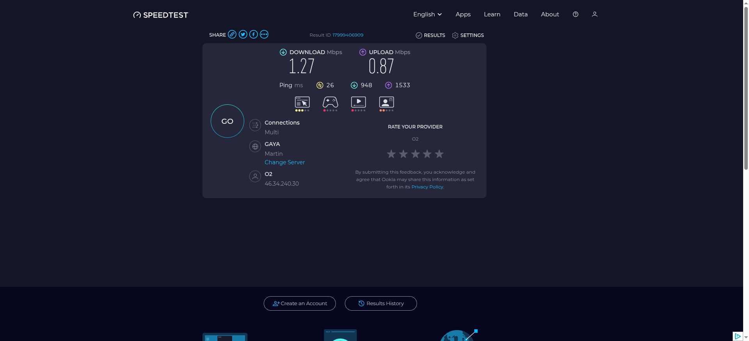Screen dimensions: 749x341
Task: Start the test with GO
Action: [227, 121]
